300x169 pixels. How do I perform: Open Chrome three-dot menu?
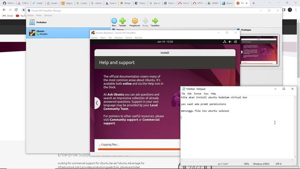coord(296,10)
